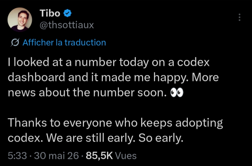
Task: Click the date 30 mai 26
Action: (x=56, y=156)
